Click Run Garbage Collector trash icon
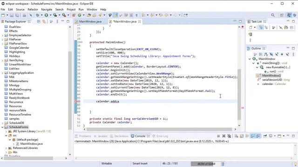298x167 pixels. pyautogui.click(x=223, y=164)
